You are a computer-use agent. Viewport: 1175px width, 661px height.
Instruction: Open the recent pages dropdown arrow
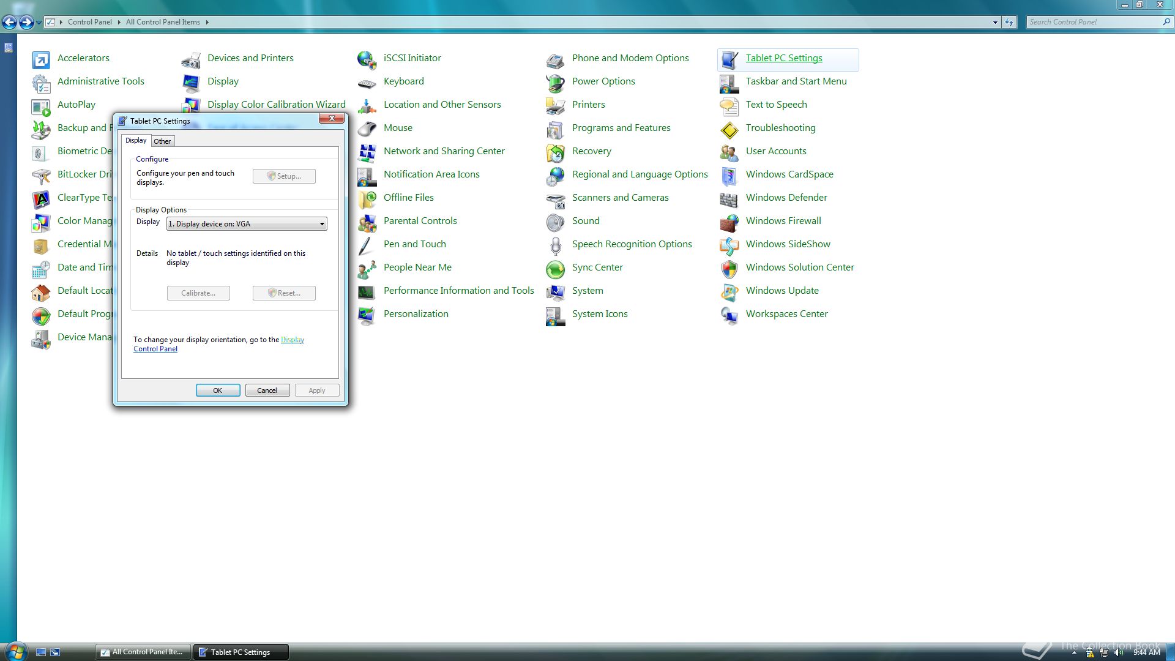pyautogui.click(x=39, y=23)
